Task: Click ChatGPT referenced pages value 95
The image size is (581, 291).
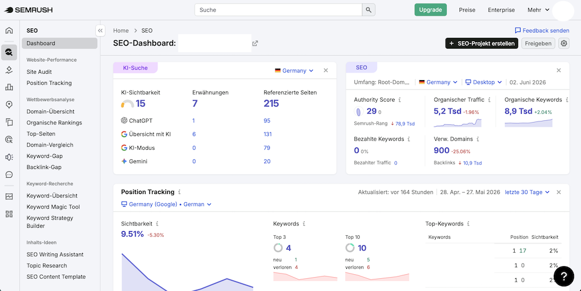Action: [267, 121]
